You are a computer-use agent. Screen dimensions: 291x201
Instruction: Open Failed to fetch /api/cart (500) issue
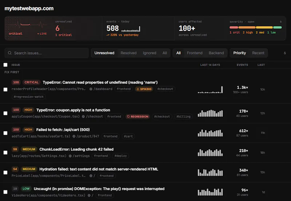tap(63, 130)
